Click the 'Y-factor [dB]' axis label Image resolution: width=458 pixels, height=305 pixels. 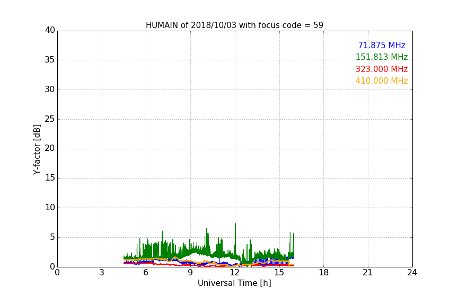37,149
